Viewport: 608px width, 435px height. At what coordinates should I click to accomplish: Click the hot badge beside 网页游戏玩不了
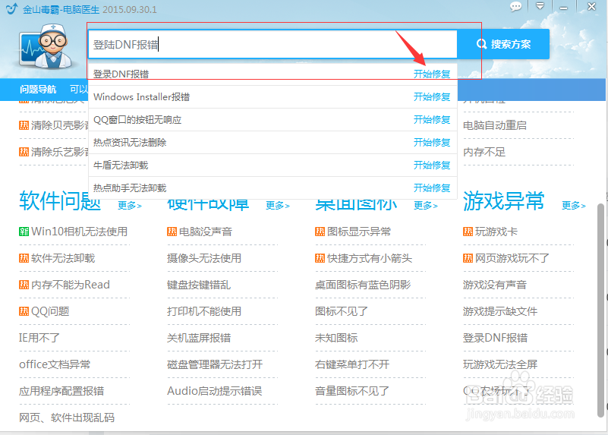pos(468,258)
